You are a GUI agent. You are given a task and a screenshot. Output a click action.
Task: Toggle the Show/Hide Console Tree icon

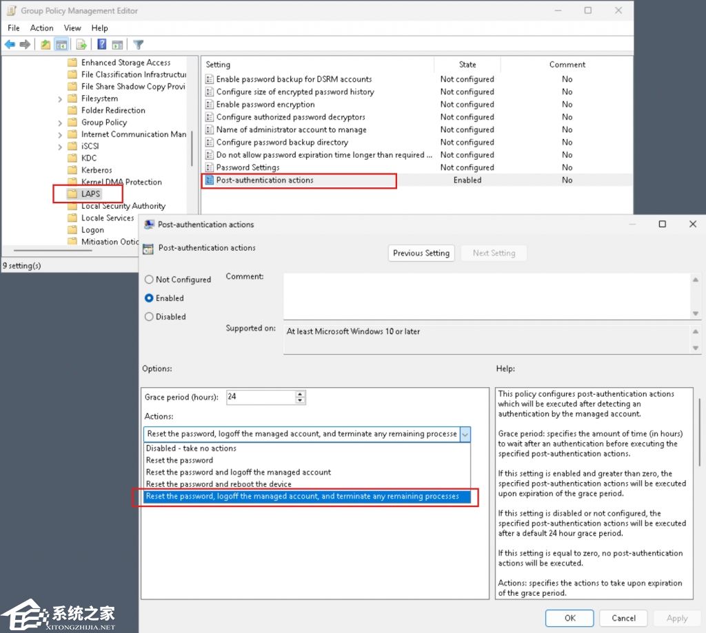[62, 45]
